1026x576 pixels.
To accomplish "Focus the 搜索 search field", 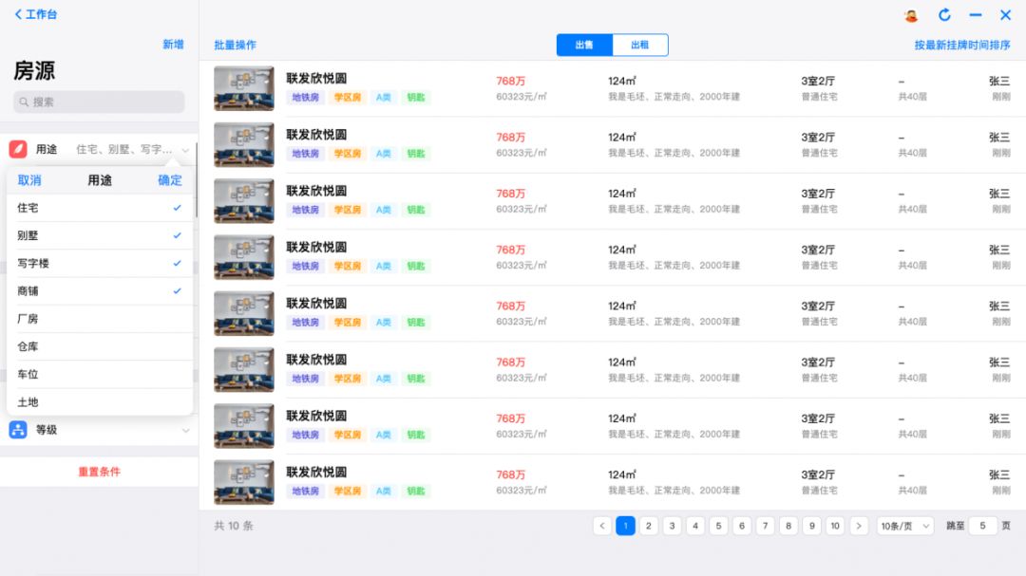I will [99, 102].
